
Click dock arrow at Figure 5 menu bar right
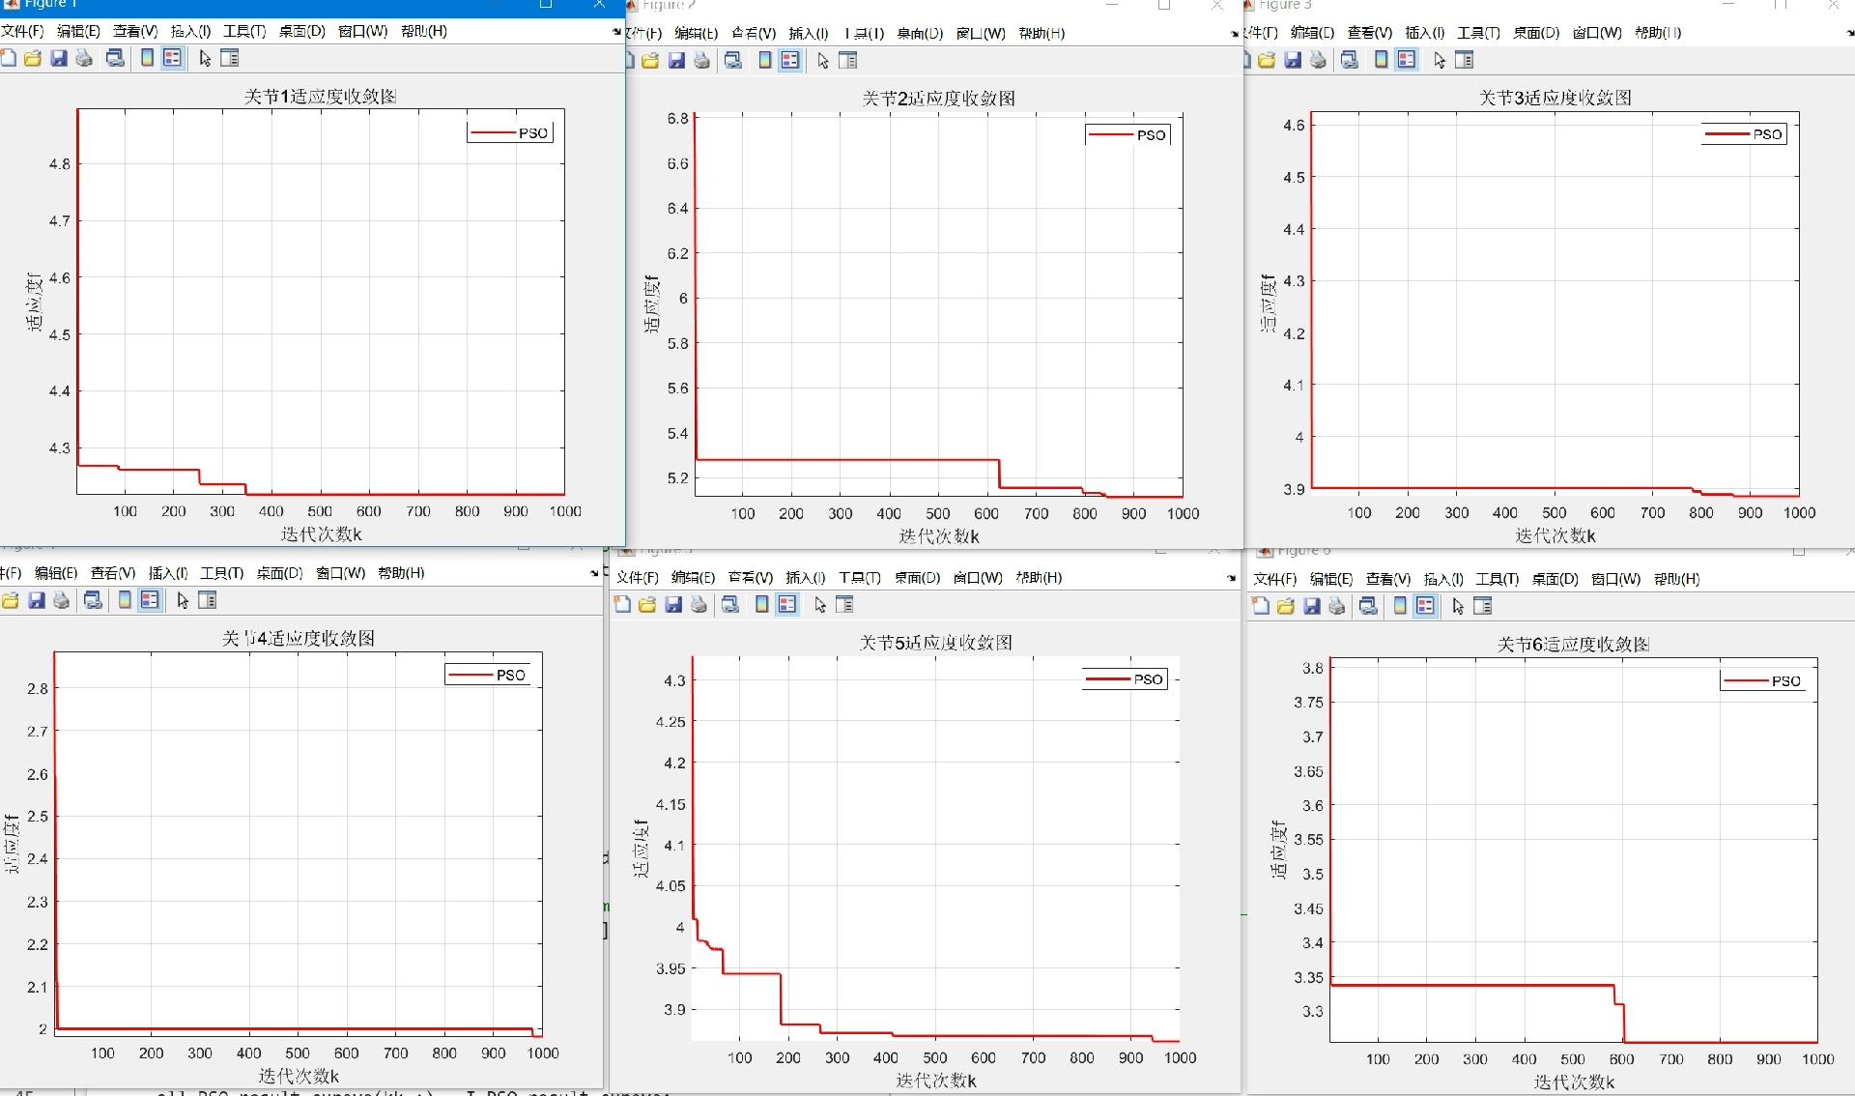tap(1231, 578)
